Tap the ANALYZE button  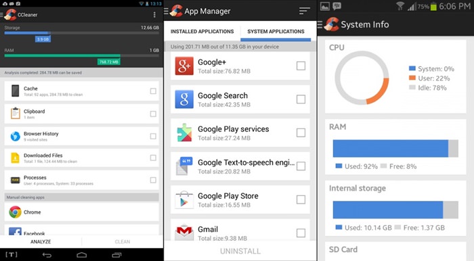coord(41,241)
